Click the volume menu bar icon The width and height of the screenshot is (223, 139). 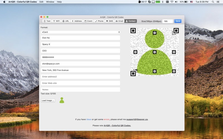(176, 2)
